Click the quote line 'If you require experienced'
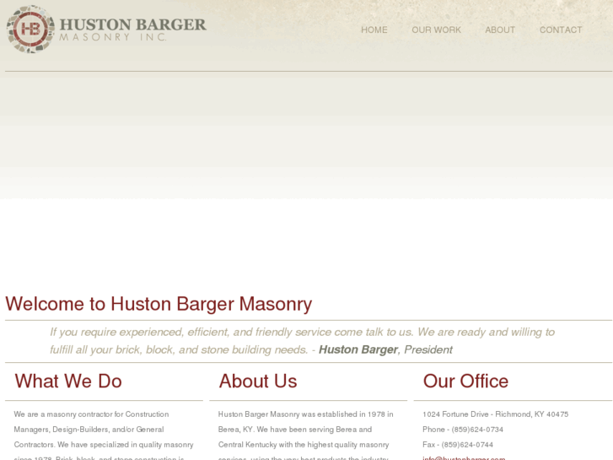The image size is (613, 460). tap(302, 332)
